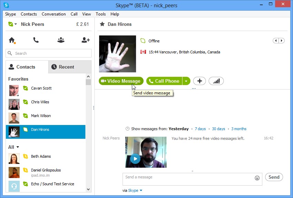The image size is (293, 198).
Task: Select contact Daniel Griliopoulos
Action: (x=45, y=173)
